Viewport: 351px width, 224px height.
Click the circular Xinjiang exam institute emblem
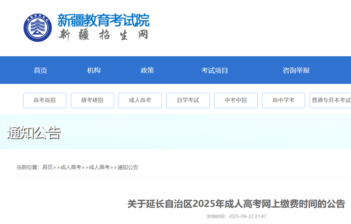38,28
